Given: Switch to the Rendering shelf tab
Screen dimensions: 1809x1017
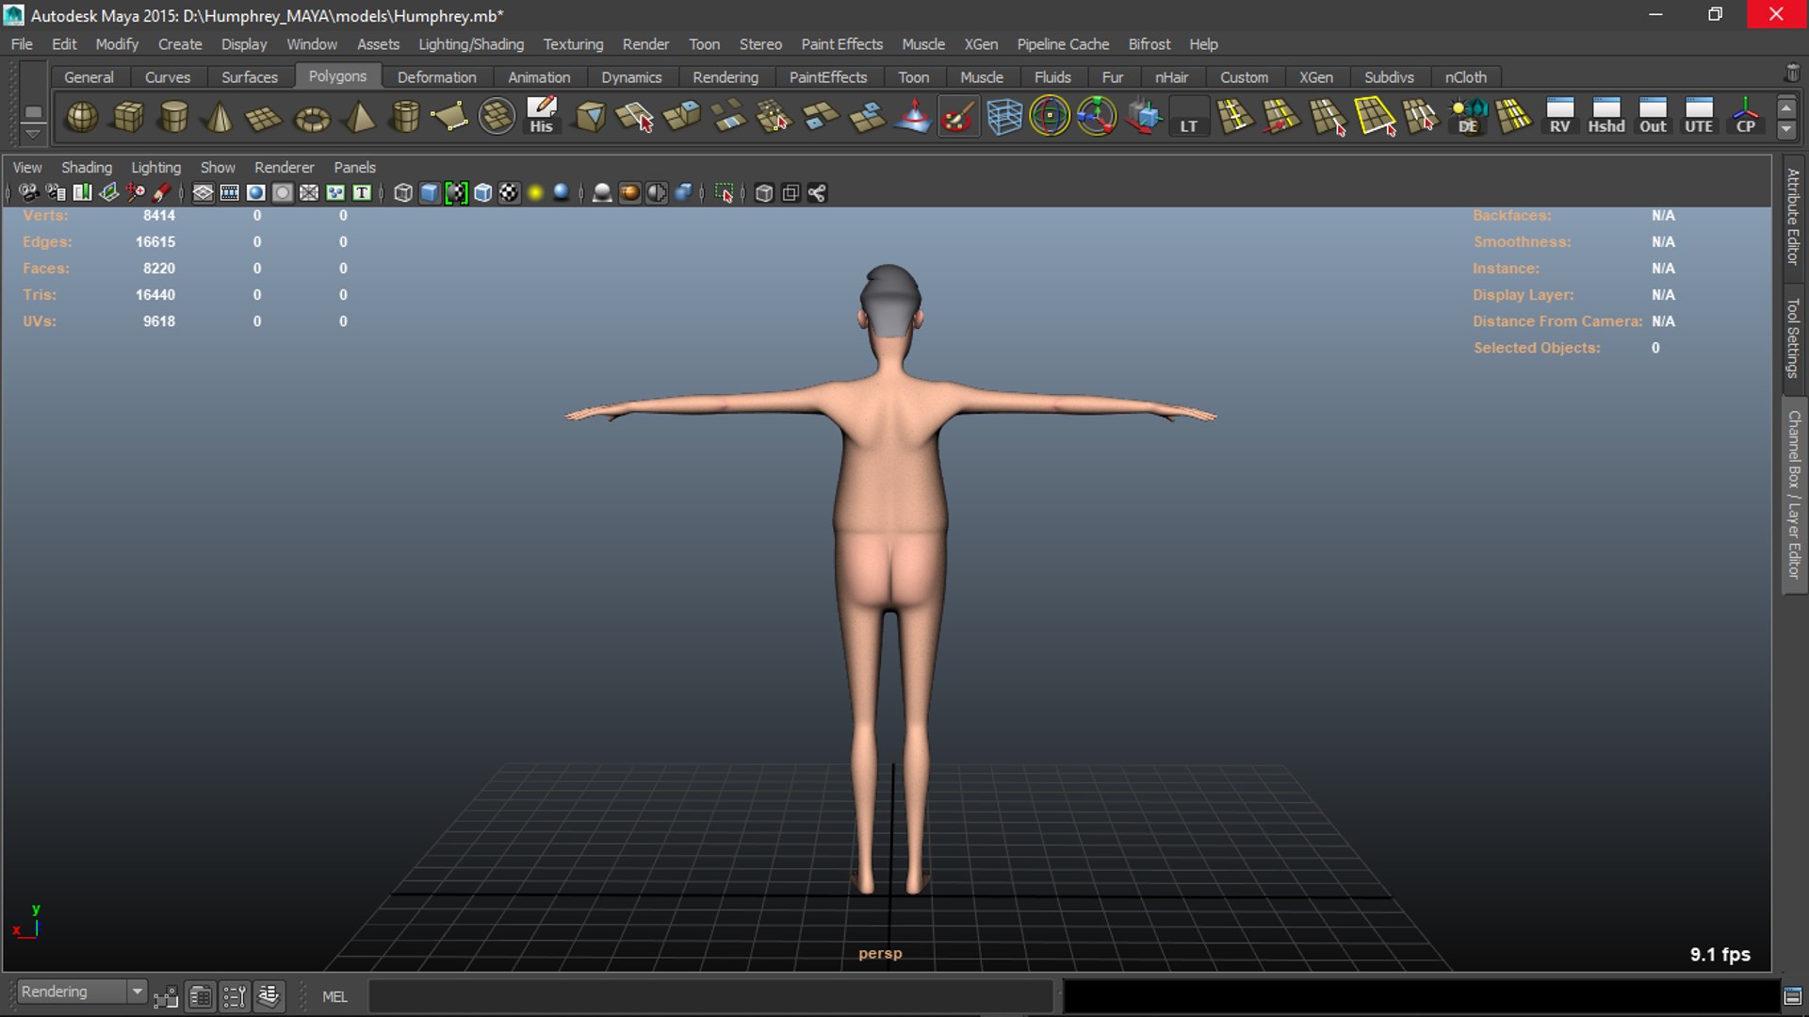Looking at the screenshot, I should pos(725,77).
